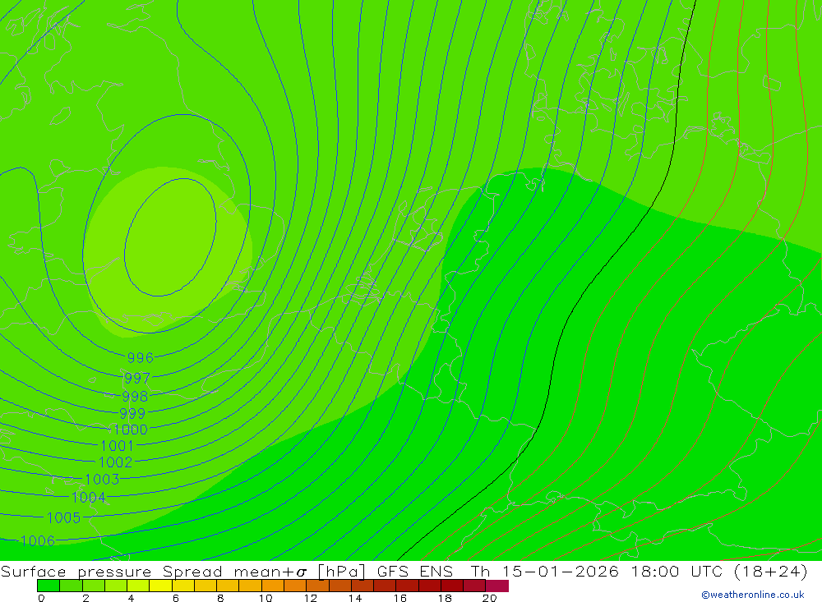Click the 996 isobar label
Image resolution: width=822 pixels, height=602 pixels.
pos(141,358)
